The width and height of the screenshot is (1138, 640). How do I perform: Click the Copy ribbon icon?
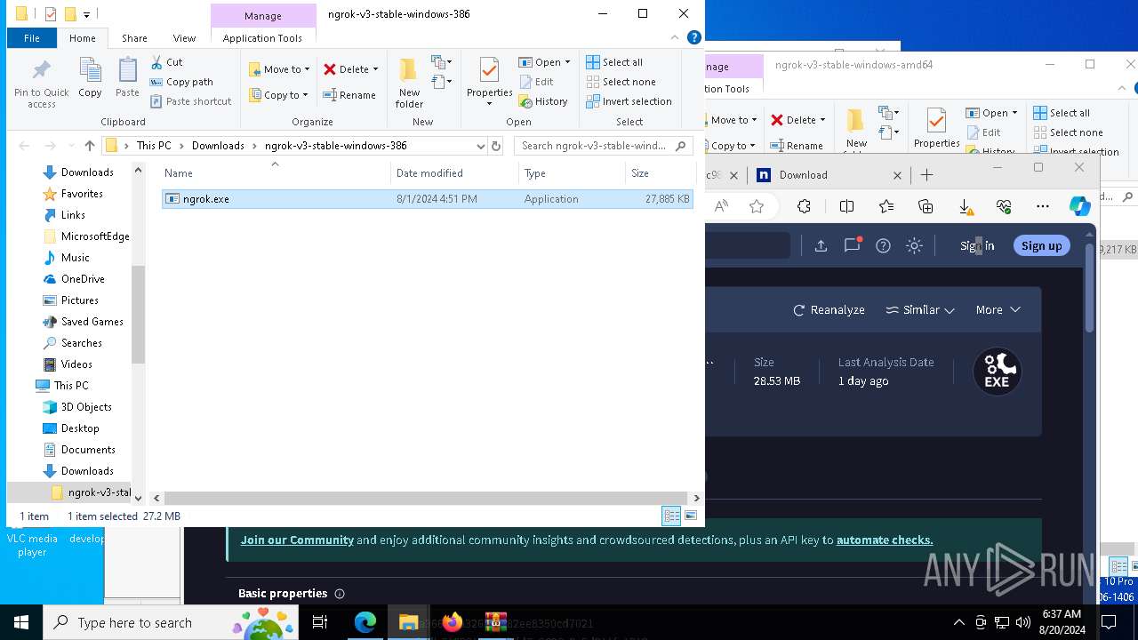point(90,77)
